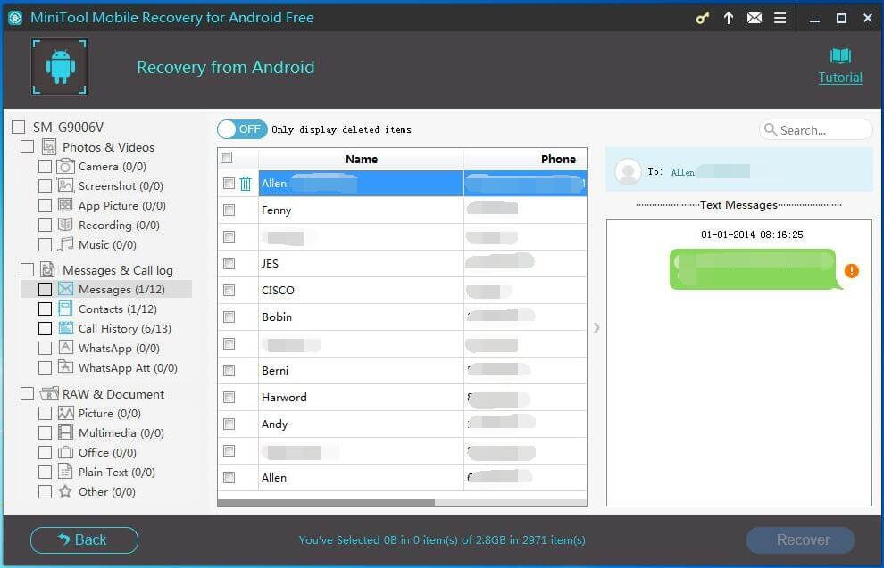Click the Android robot icon

point(60,66)
